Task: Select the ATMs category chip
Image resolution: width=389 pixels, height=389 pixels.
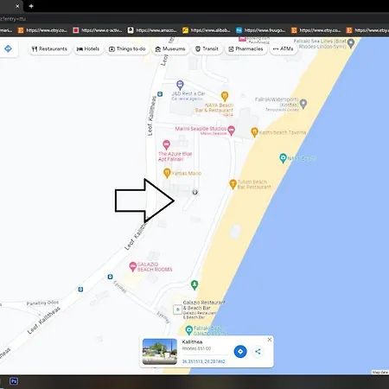Action: 284,49
